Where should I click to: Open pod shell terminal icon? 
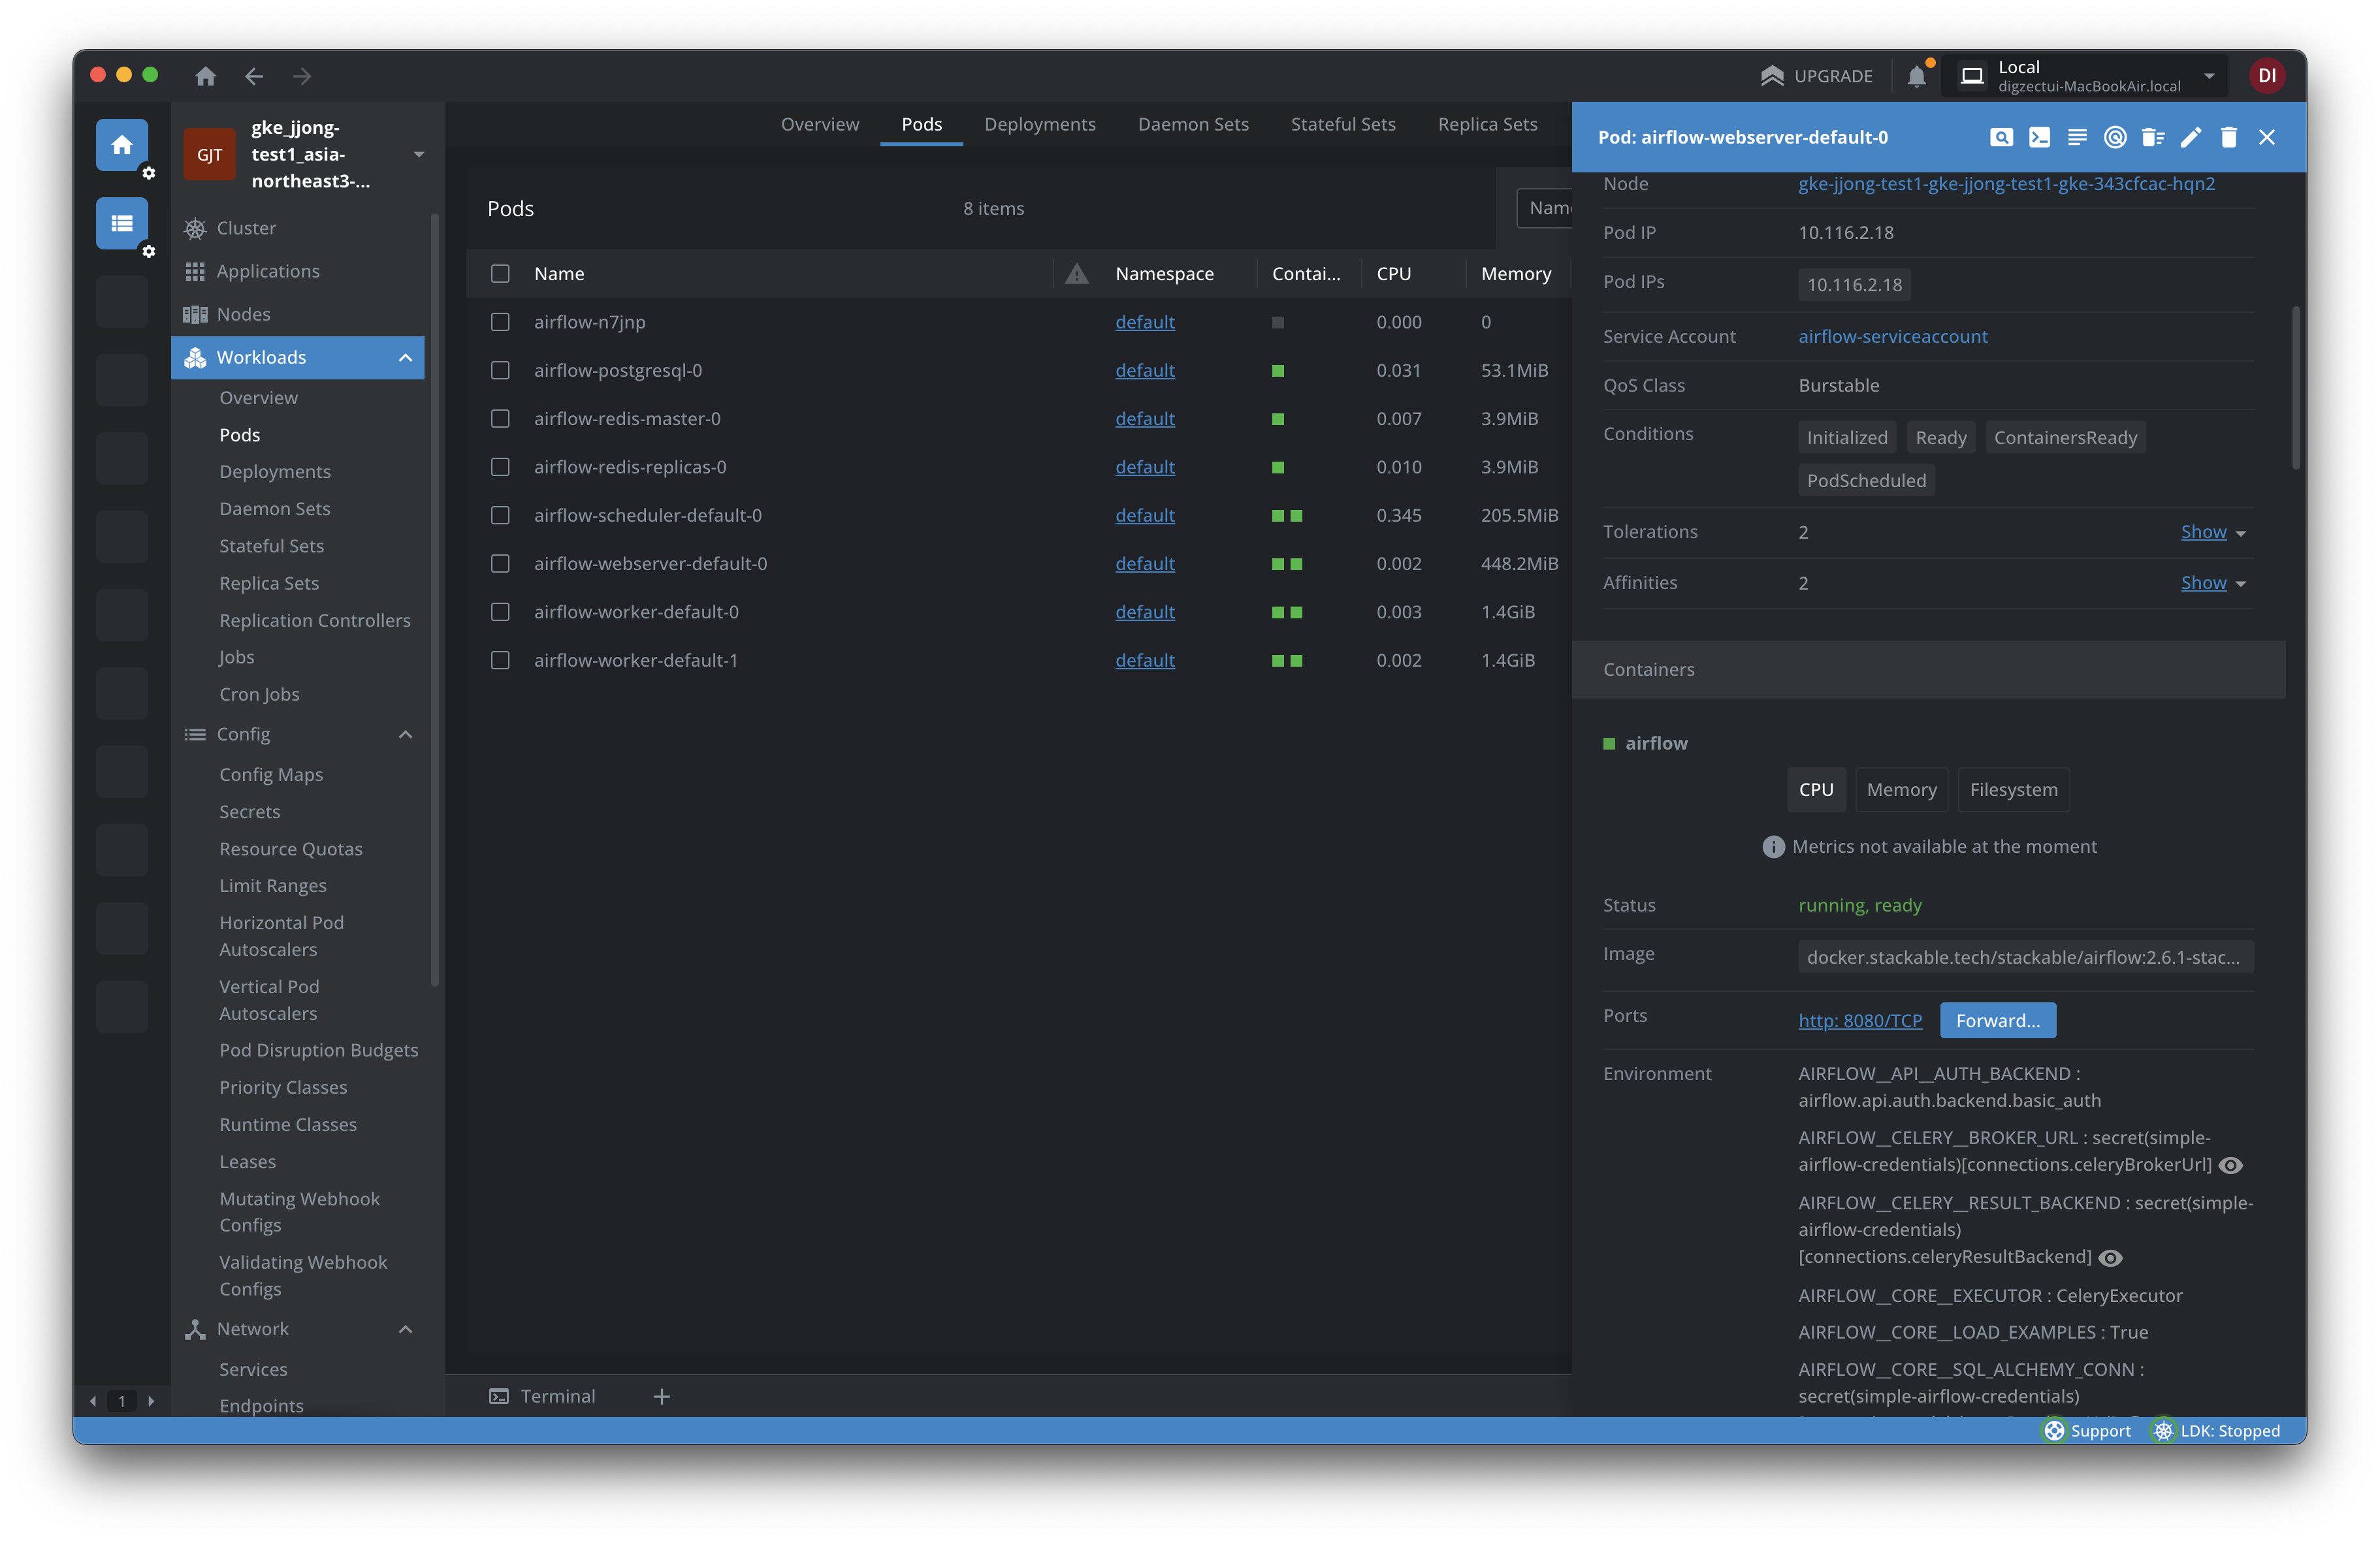click(x=2039, y=138)
